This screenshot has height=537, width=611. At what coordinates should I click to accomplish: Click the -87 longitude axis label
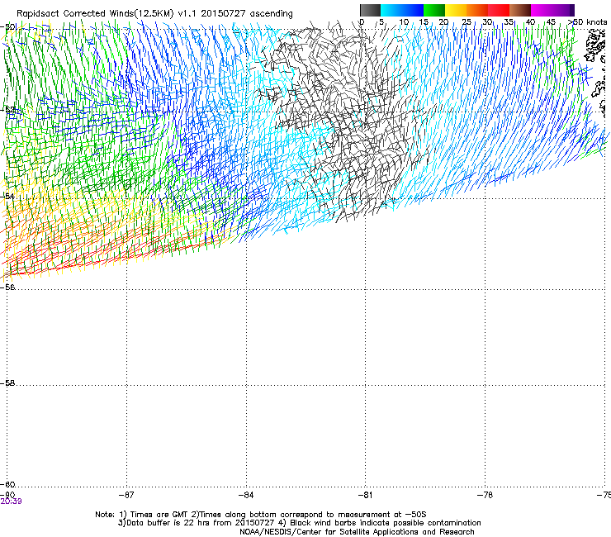126,495
